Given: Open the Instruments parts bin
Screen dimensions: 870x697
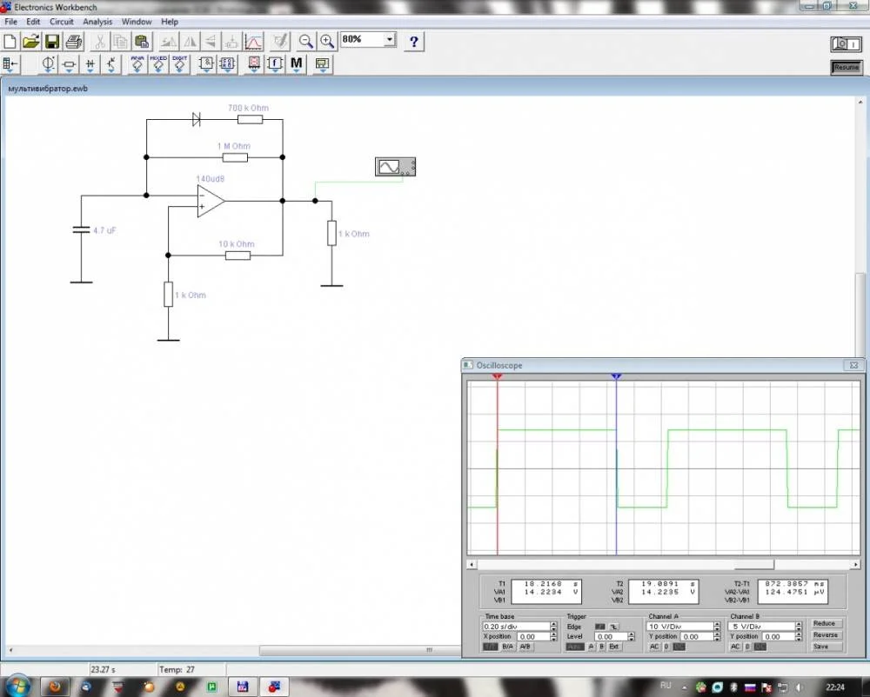Looking at the screenshot, I should [323, 63].
